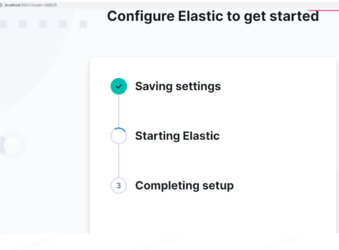Click the middle decorative square in the row

click(x=42, y=24)
